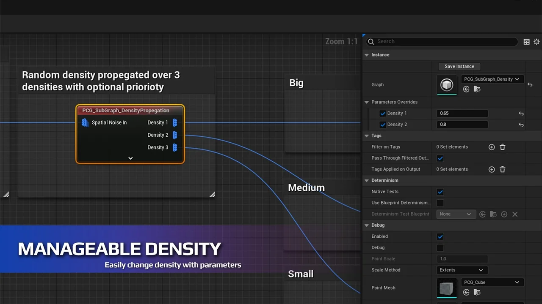This screenshot has height=304, width=542.
Task: Add element to Filter on Tags
Action: pyautogui.click(x=492, y=147)
